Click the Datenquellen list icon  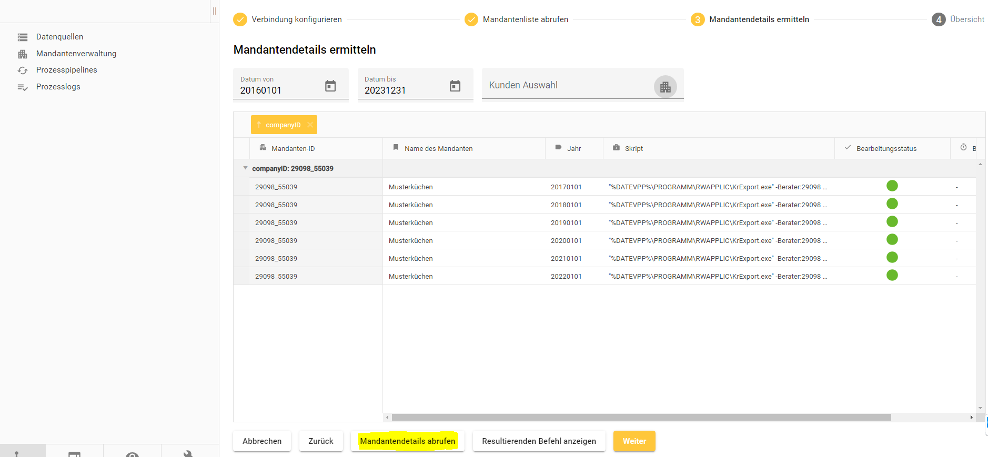(x=23, y=37)
